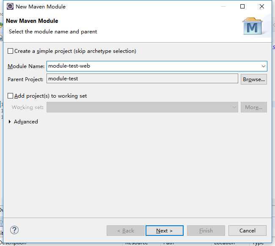
Task: Toggle Add project(s) to working set
Action: (x=10, y=96)
